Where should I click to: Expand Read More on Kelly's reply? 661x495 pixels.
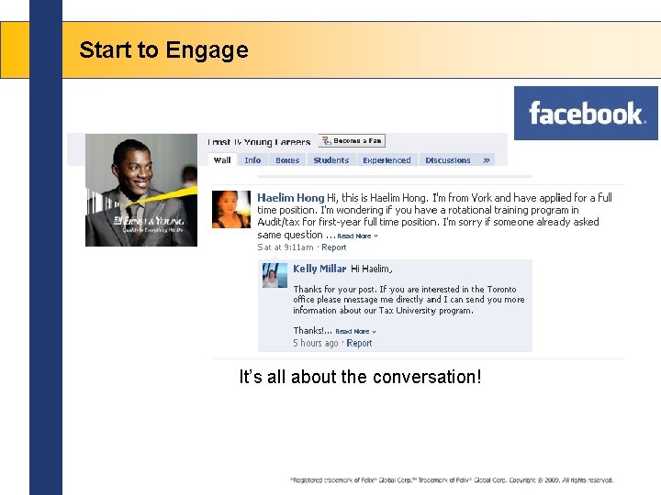click(355, 332)
